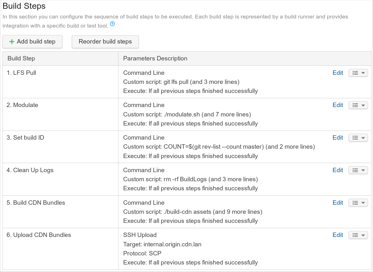Click the 'Parameters Description' column header
The width and height of the screenshot is (373, 272).
coord(155,59)
